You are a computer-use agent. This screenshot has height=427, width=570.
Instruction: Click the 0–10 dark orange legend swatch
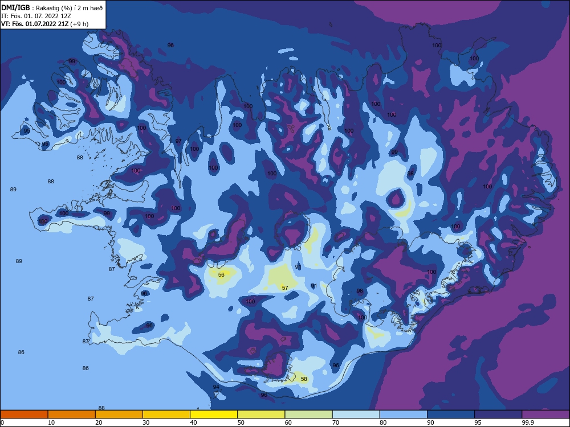click(x=24, y=414)
